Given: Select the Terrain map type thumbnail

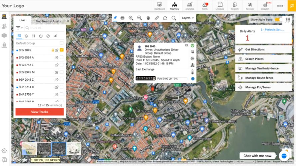Looking at the screenshot, I should pyautogui.click(x=74, y=149).
